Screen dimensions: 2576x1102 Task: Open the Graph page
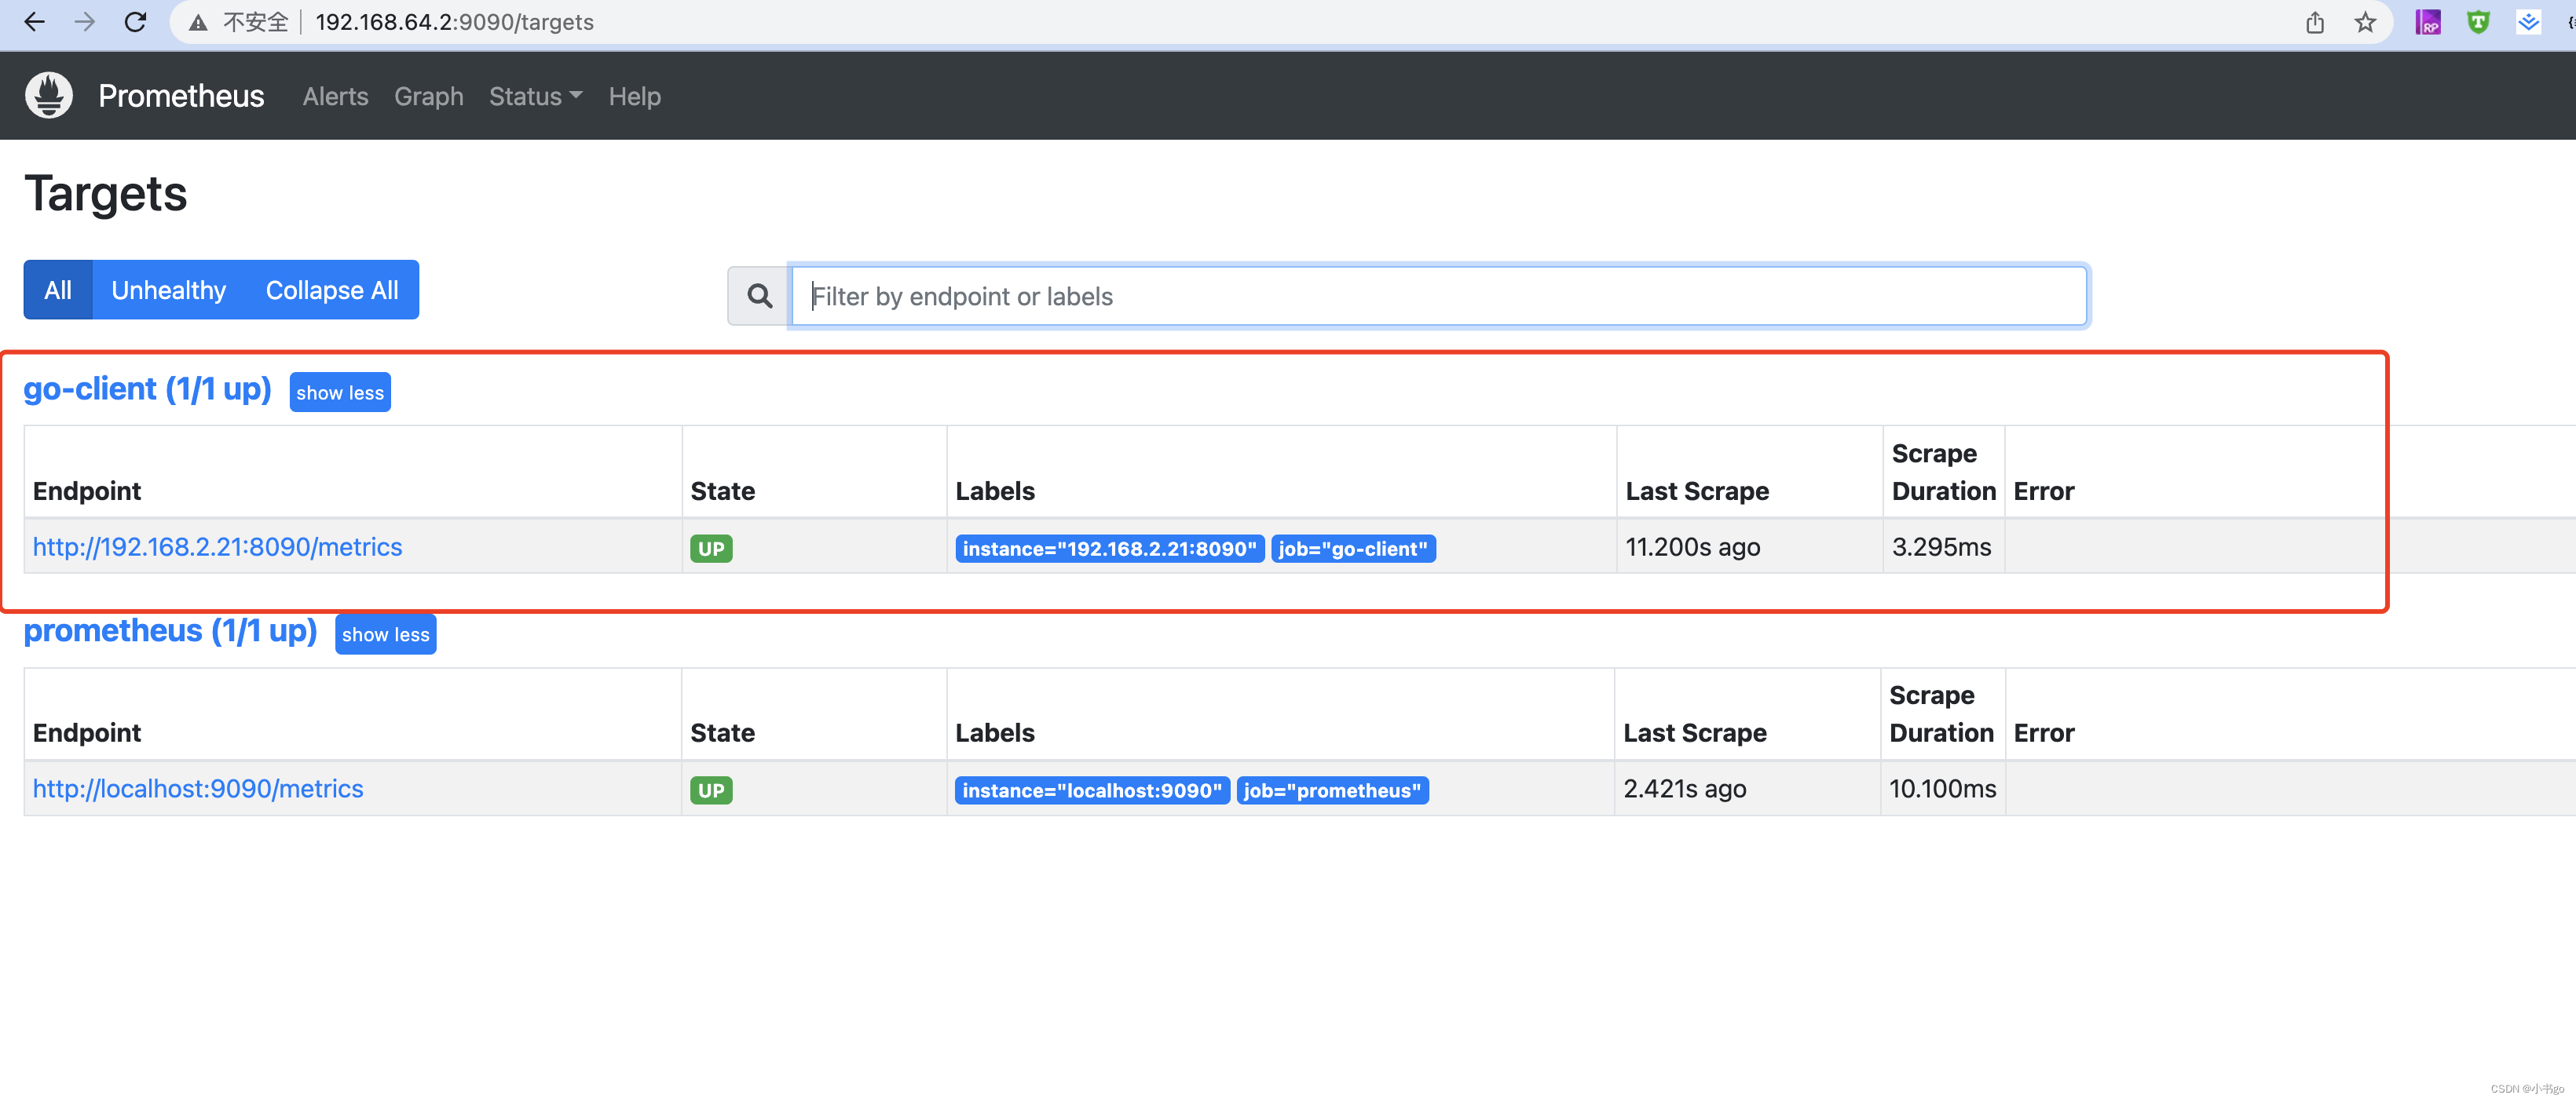click(428, 96)
